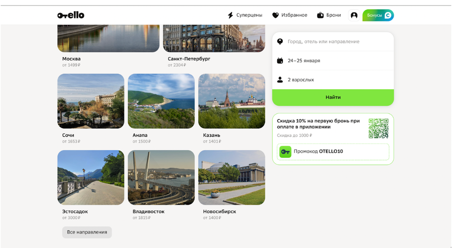452x248 pixels.
Task: Click the green Найти search button
Action: [x=333, y=98]
